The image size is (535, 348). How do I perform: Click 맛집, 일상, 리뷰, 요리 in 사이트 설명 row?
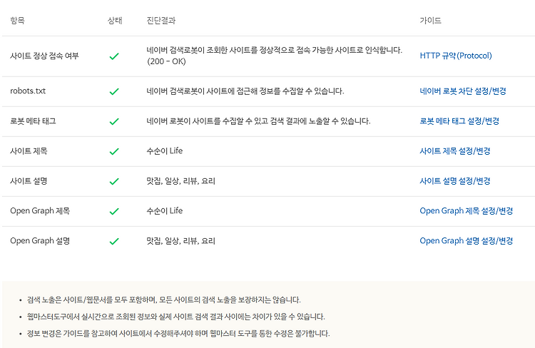[x=181, y=181]
